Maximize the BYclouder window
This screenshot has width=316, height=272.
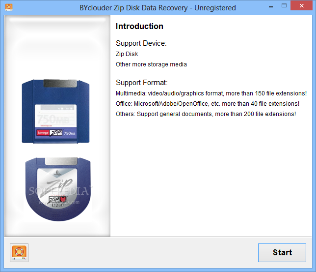[x=284, y=6]
